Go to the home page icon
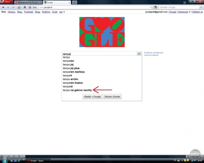 (25, 7)
